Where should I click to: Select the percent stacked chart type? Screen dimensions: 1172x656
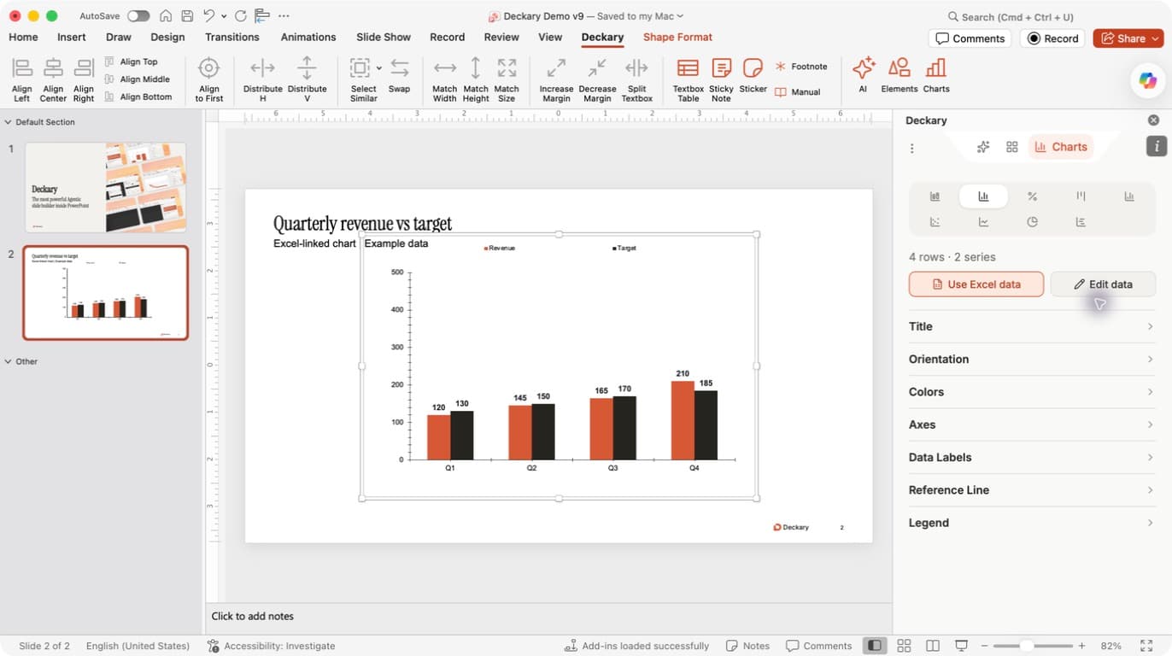(1032, 196)
